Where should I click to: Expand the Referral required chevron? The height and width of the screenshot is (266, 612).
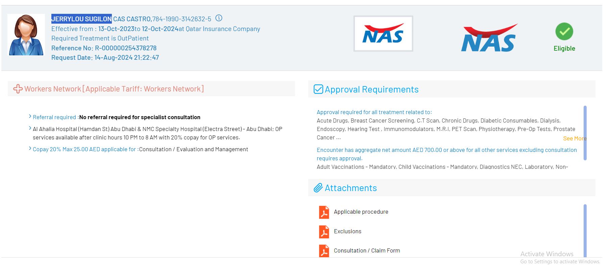click(30, 116)
